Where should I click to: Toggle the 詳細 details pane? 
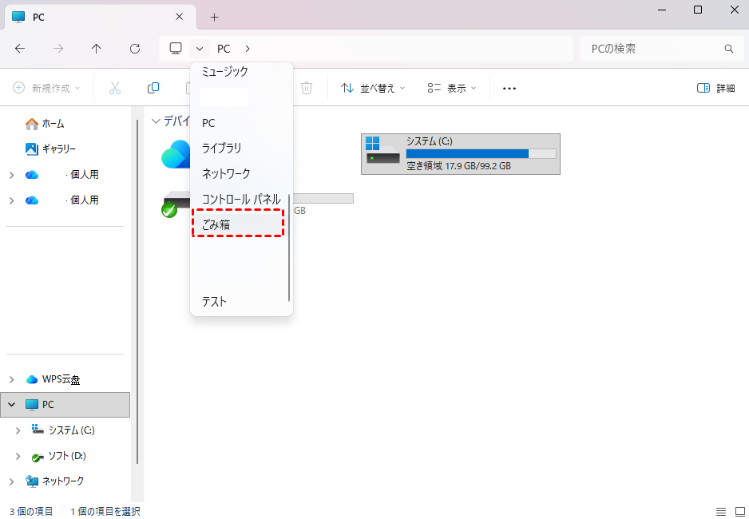coord(715,88)
